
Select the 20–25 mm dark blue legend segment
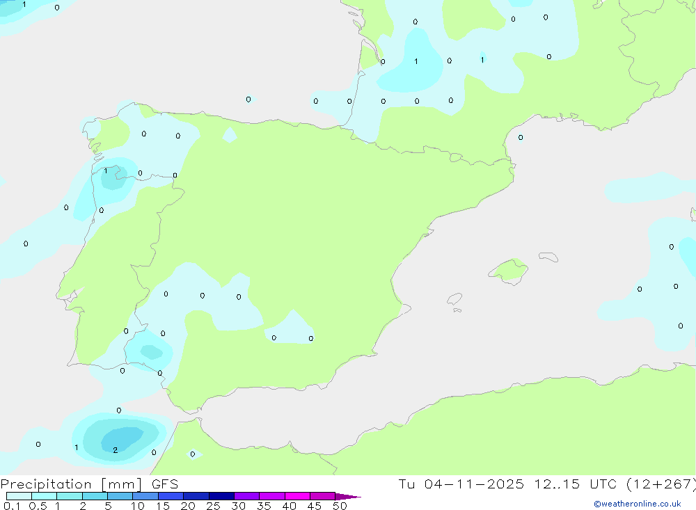(x=196, y=496)
